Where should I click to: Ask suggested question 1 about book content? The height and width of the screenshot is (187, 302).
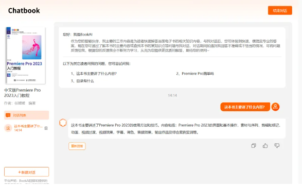94,74
